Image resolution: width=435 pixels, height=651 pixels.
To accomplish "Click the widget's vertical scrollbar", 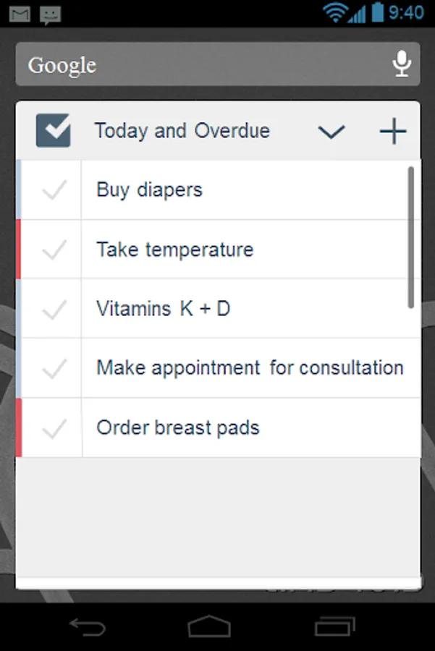I will click(411, 237).
